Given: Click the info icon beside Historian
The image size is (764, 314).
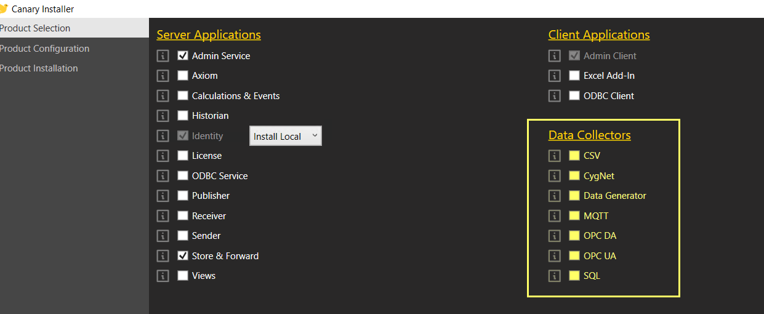Looking at the screenshot, I should click(x=163, y=116).
